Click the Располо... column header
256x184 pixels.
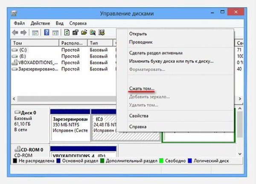pyautogui.click(x=73, y=43)
